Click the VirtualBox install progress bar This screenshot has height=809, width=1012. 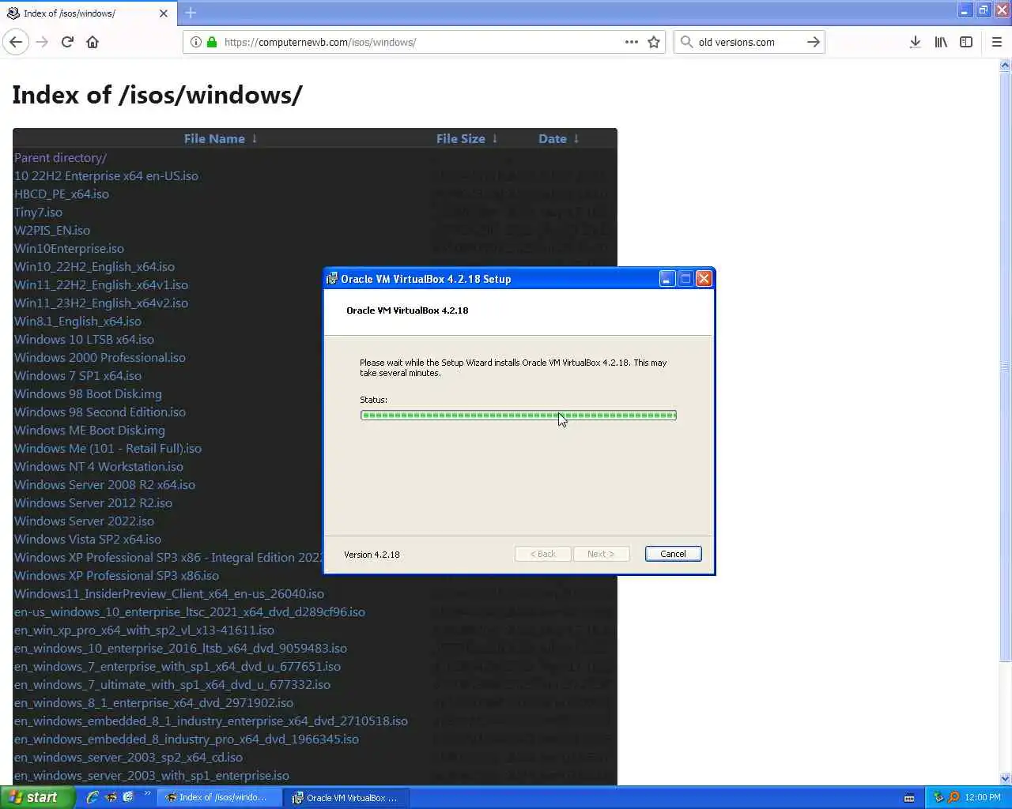coord(519,415)
